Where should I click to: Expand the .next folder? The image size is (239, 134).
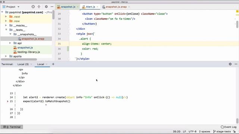(x=6, y=16)
